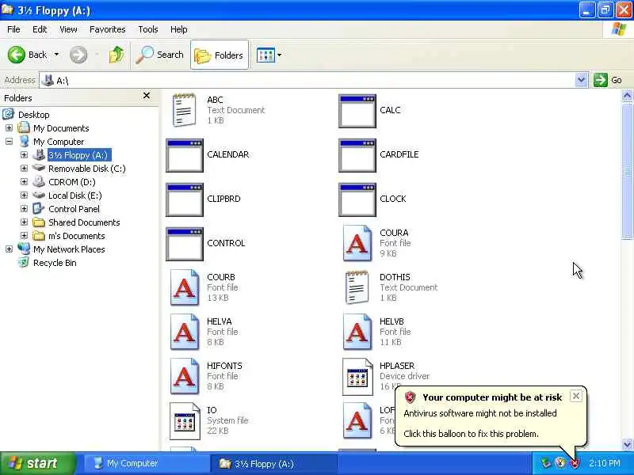The image size is (634, 475).
Task: Click the green Back arrow icon
Action: click(x=16, y=55)
